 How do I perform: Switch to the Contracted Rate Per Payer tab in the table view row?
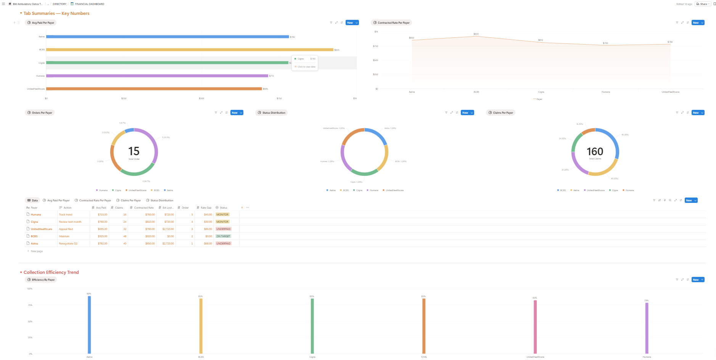point(93,200)
